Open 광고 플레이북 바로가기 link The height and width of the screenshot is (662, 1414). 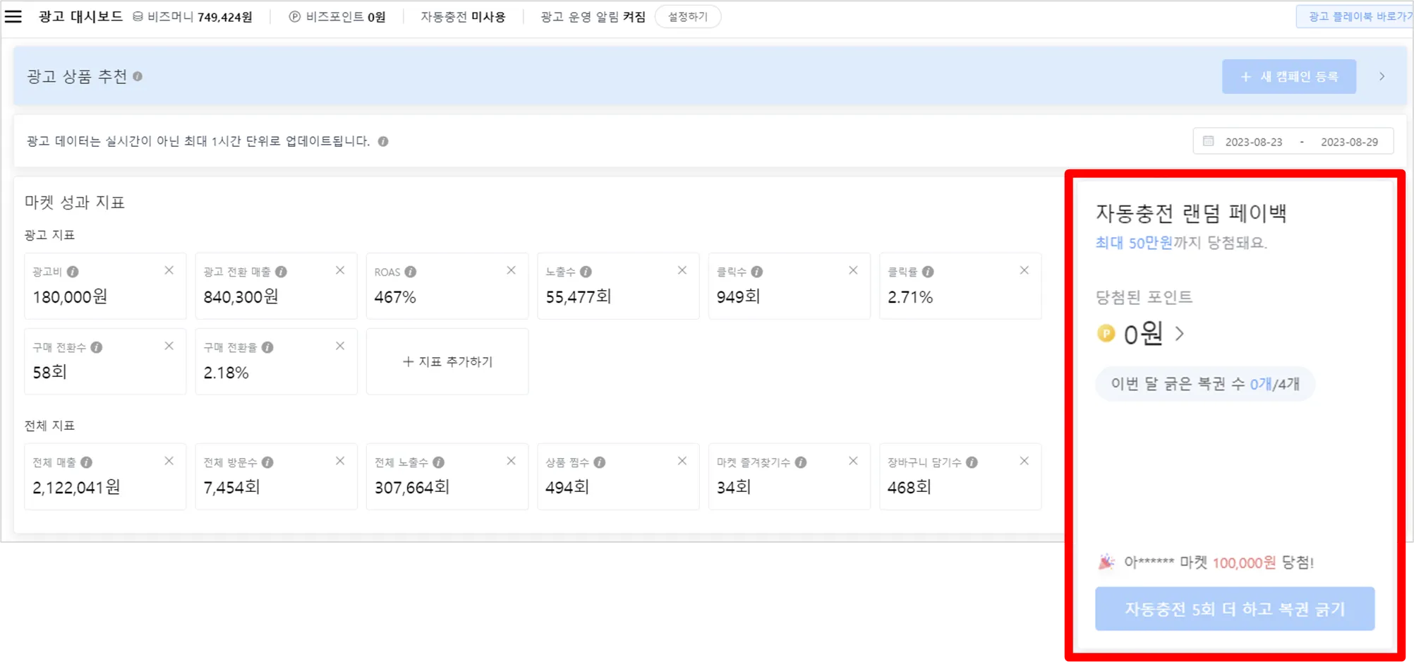click(1355, 16)
